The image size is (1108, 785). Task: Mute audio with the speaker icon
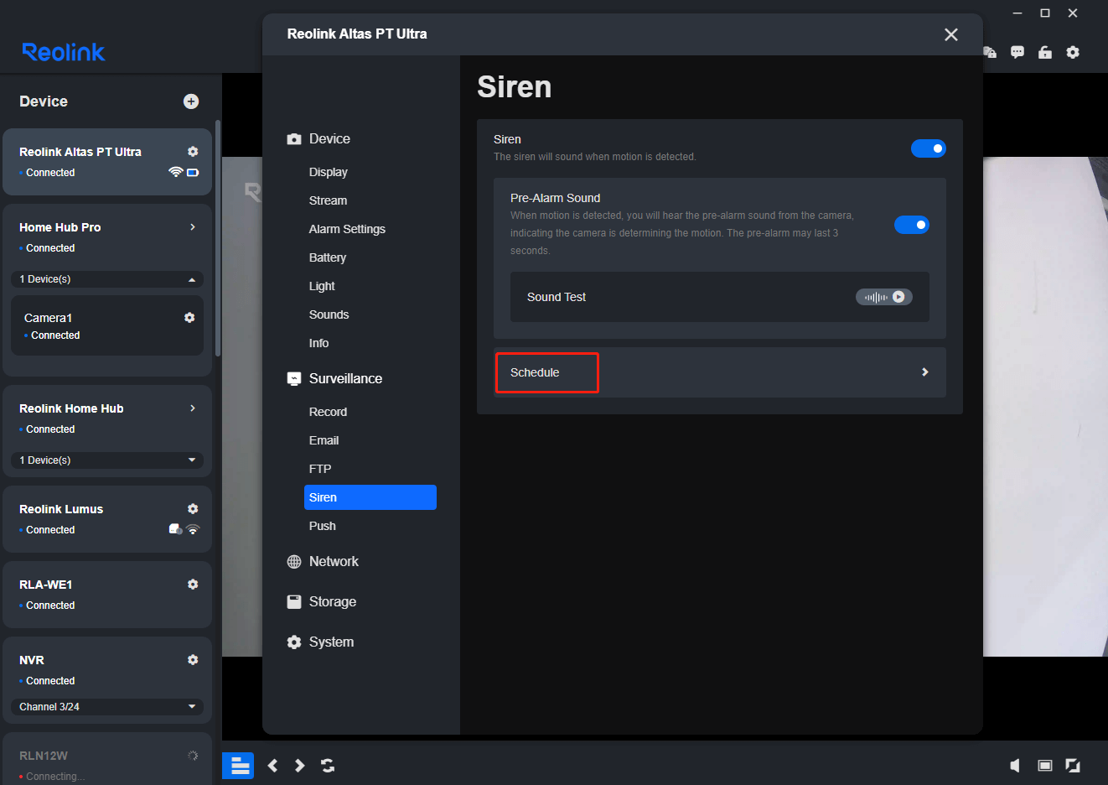click(x=1015, y=766)
